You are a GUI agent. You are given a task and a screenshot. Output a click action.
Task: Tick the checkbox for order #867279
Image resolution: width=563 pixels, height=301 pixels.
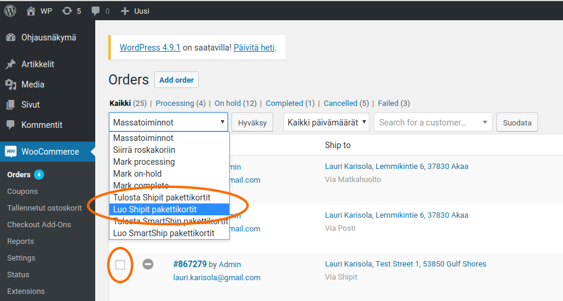120,265
